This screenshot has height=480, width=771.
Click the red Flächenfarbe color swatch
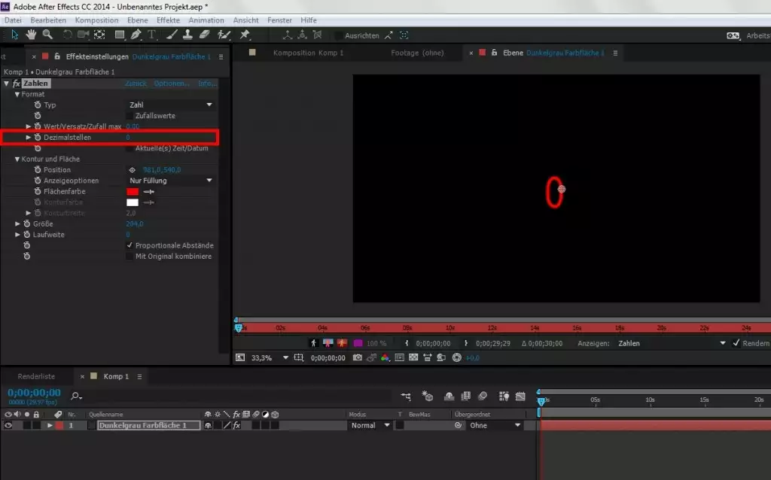[133, 192]
